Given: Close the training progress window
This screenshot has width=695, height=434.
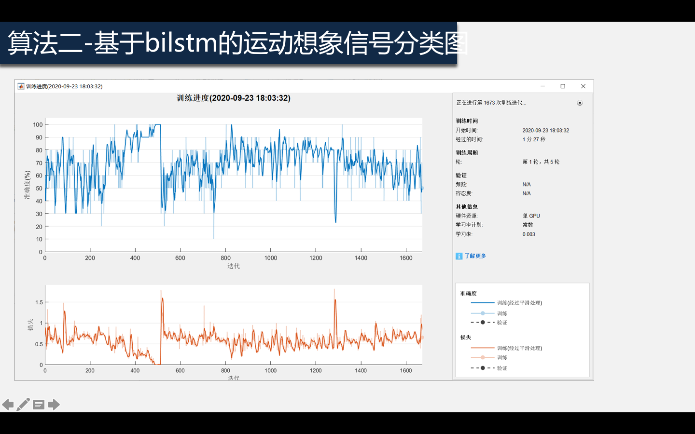Looking at the screenshot, I should pyautogui.click(x=583, y=86).
